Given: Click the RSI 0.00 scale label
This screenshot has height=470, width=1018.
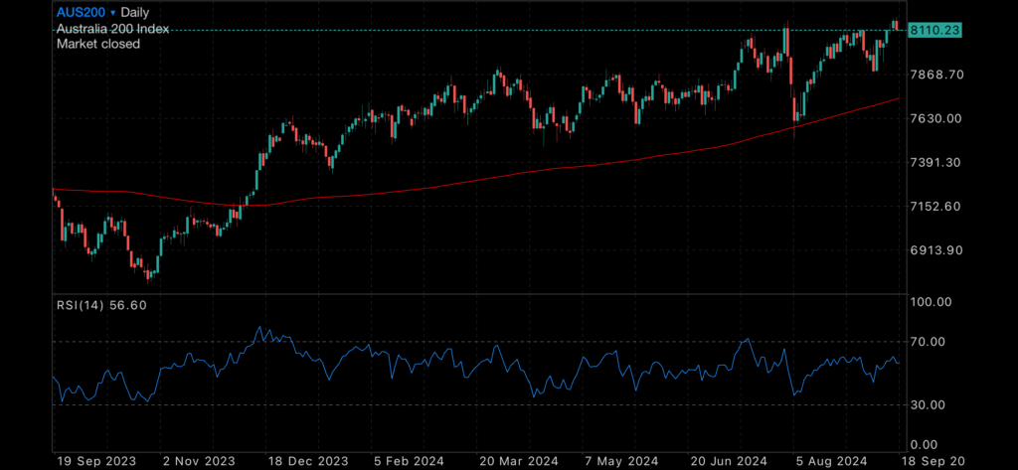Looking at the screenshot, I should point(926,445).
